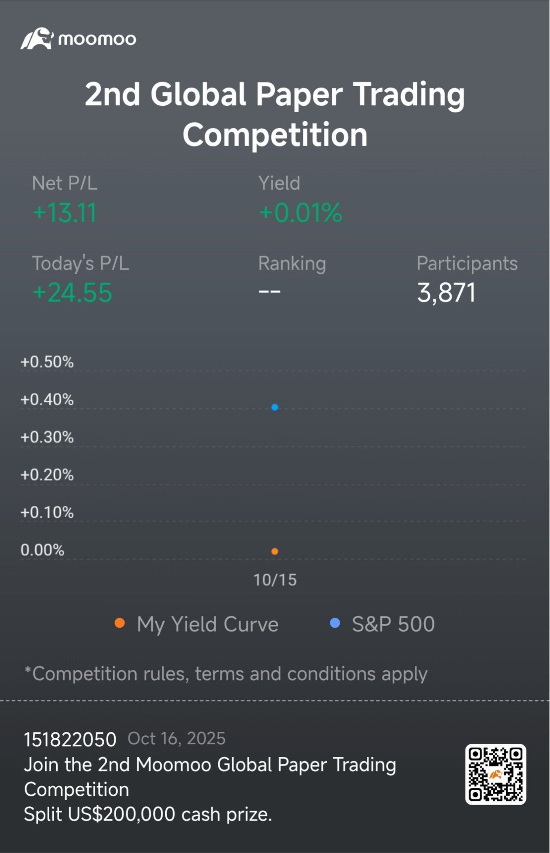Click the S&P 500 legend label
550x853 pixels.
pyautogui.click(x=393, y=624)
